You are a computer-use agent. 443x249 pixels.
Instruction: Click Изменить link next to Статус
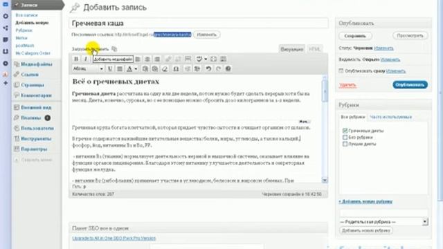(x=383, y=48)
